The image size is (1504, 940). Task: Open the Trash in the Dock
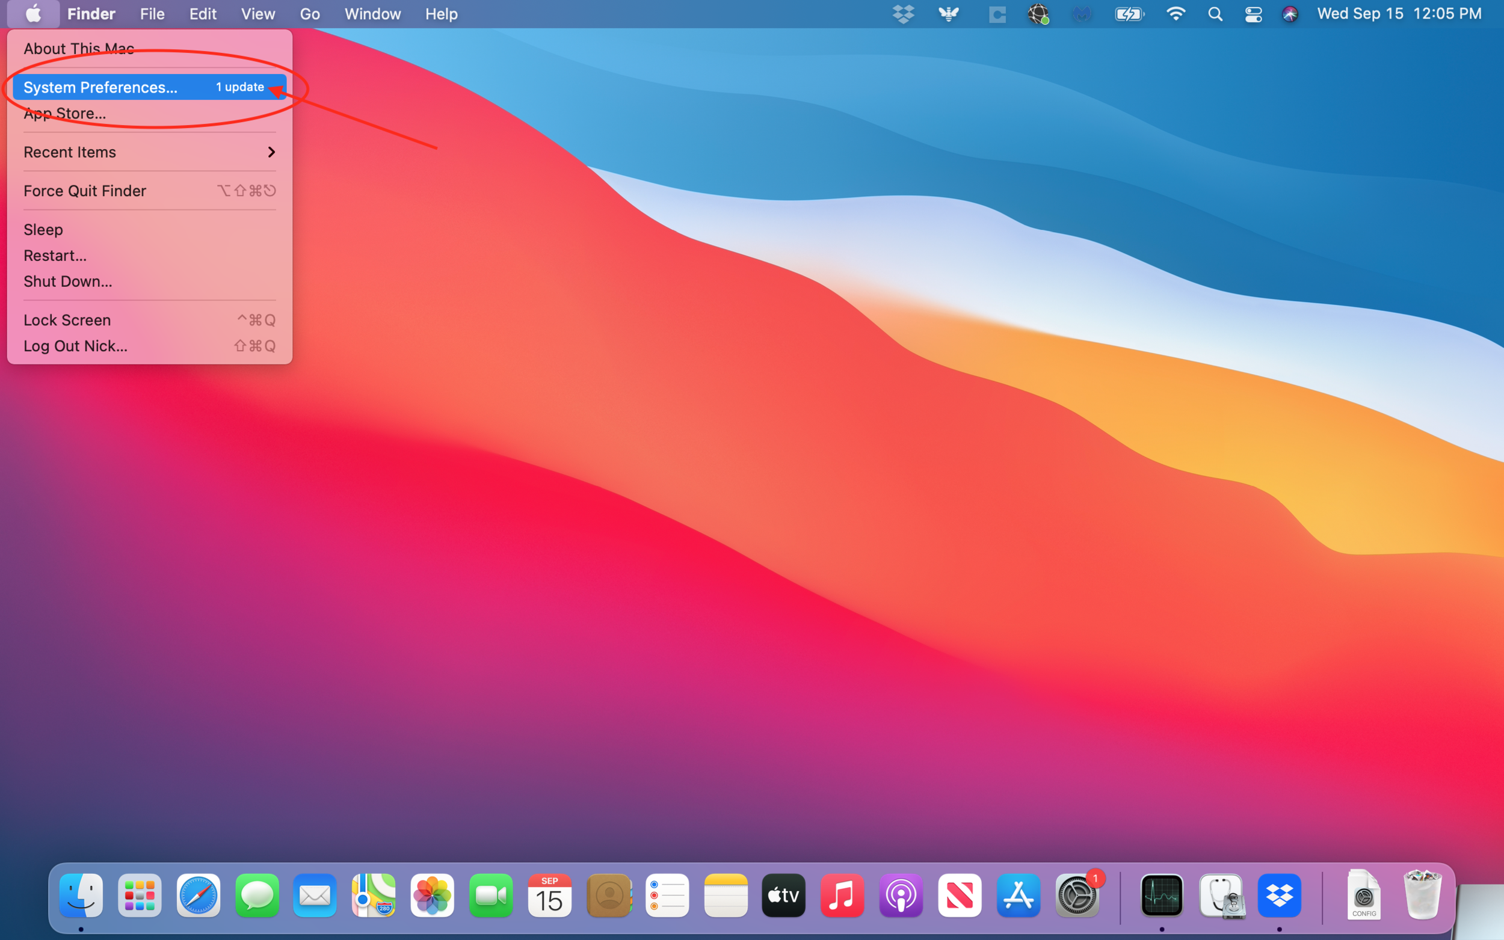[1423, 895]
